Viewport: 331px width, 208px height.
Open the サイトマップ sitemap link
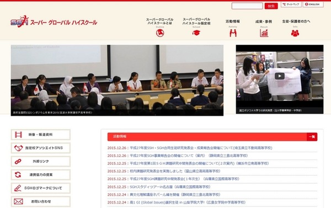click(291, 4)
